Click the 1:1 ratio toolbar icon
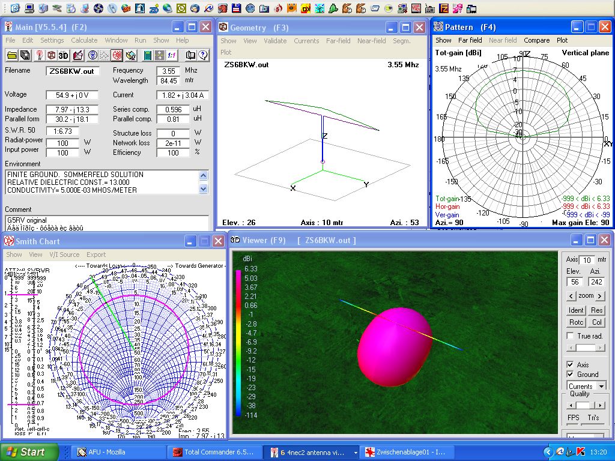Image resolution: width=615 pixels, height=461 pixels. point(172,55)
